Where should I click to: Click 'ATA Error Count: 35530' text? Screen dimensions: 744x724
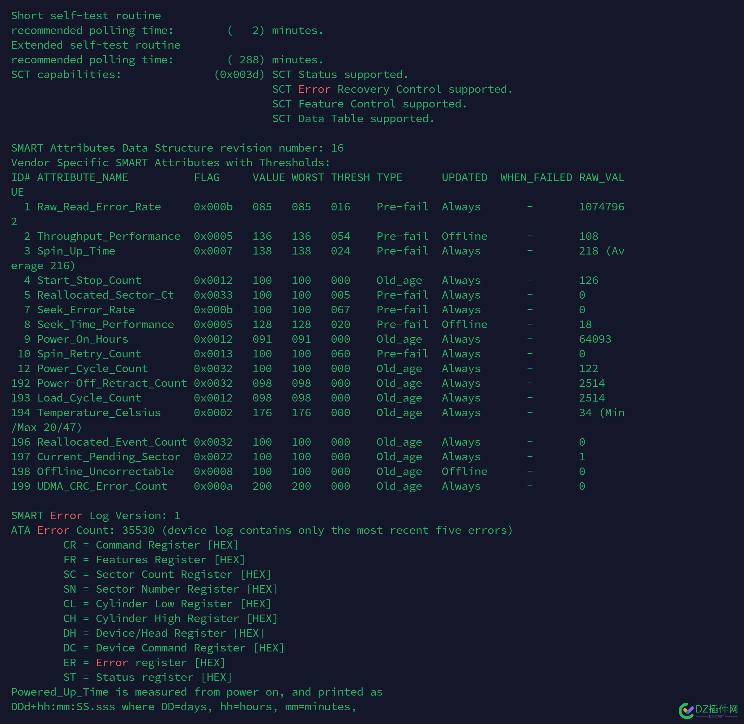(x=83, y=531)
